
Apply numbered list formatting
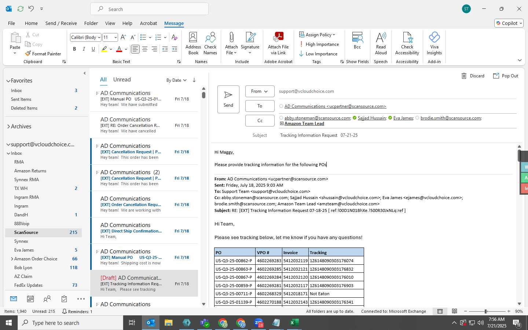(158, 37)
